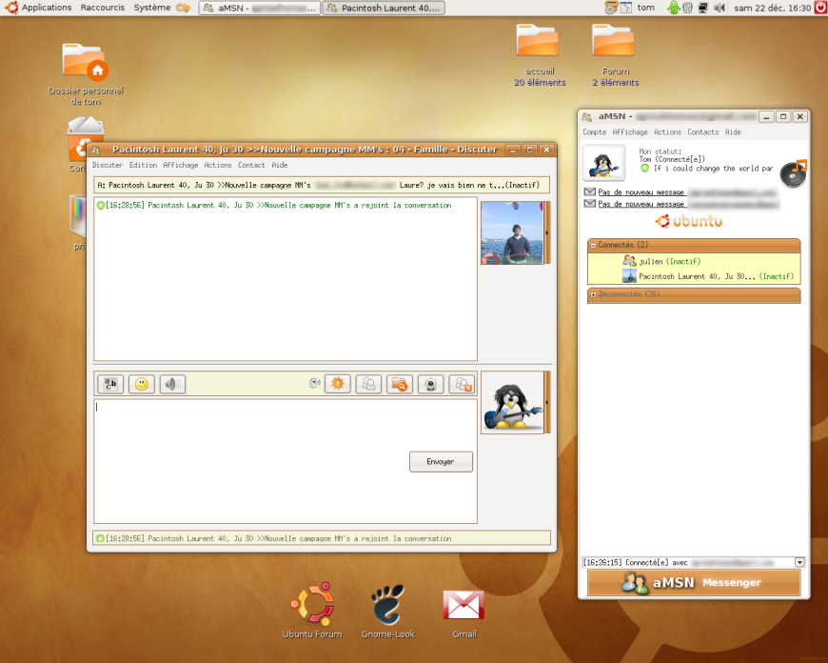
Task: Click the red power button in top panel
Action: pyautogui.click(x=820, y=8)
